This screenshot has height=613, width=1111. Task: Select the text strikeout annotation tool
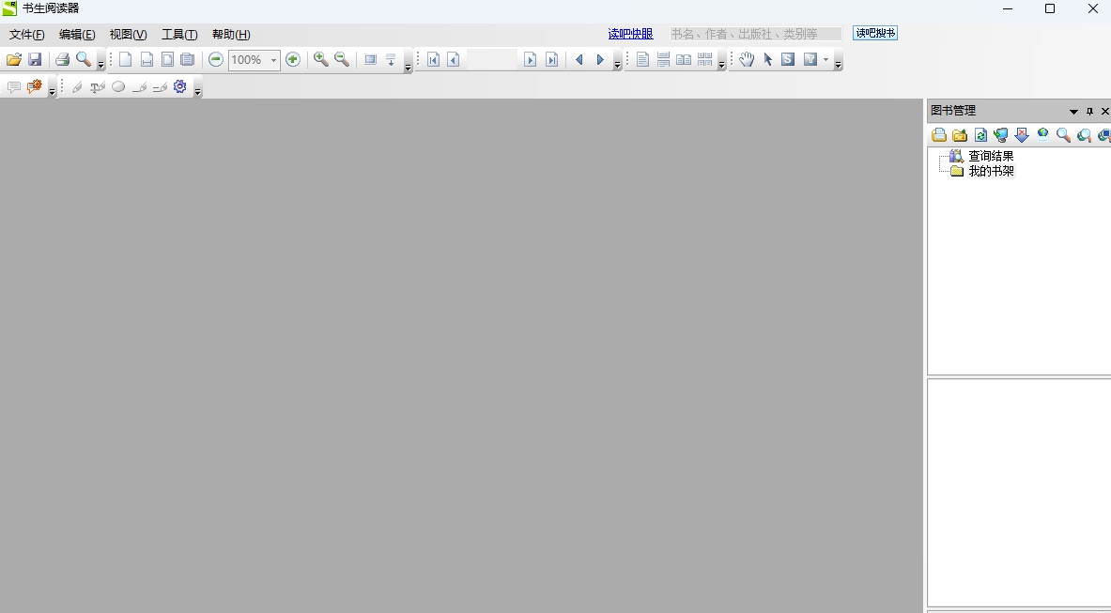point(98,86)
